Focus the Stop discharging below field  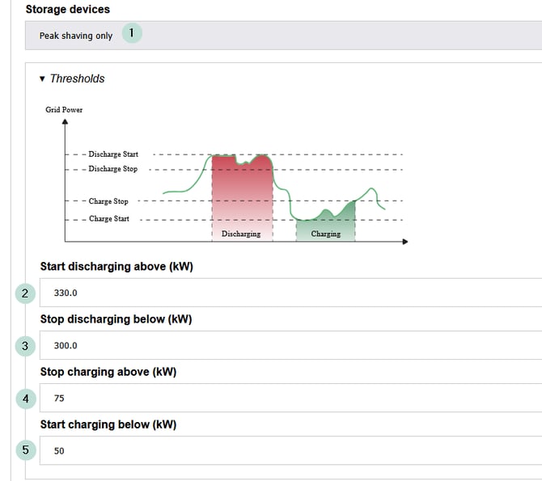point(290,345)
